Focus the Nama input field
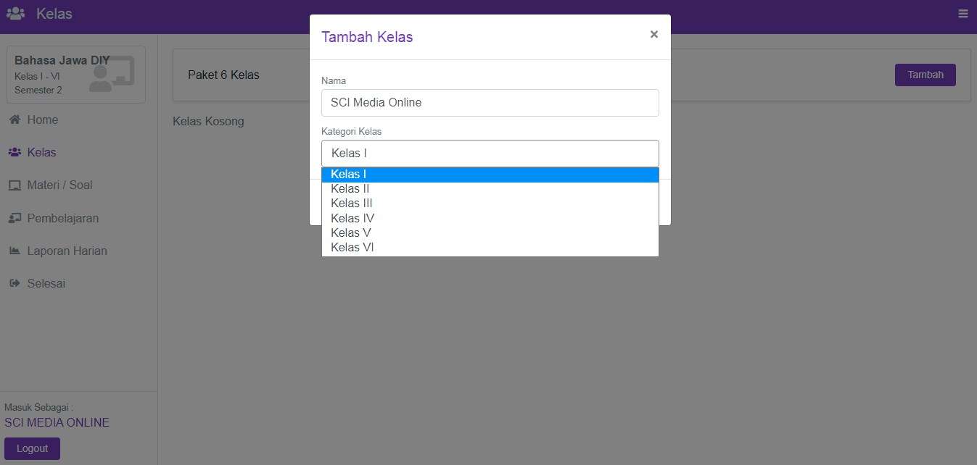Viewport: 977px width, 465px height. click(490, 103)
